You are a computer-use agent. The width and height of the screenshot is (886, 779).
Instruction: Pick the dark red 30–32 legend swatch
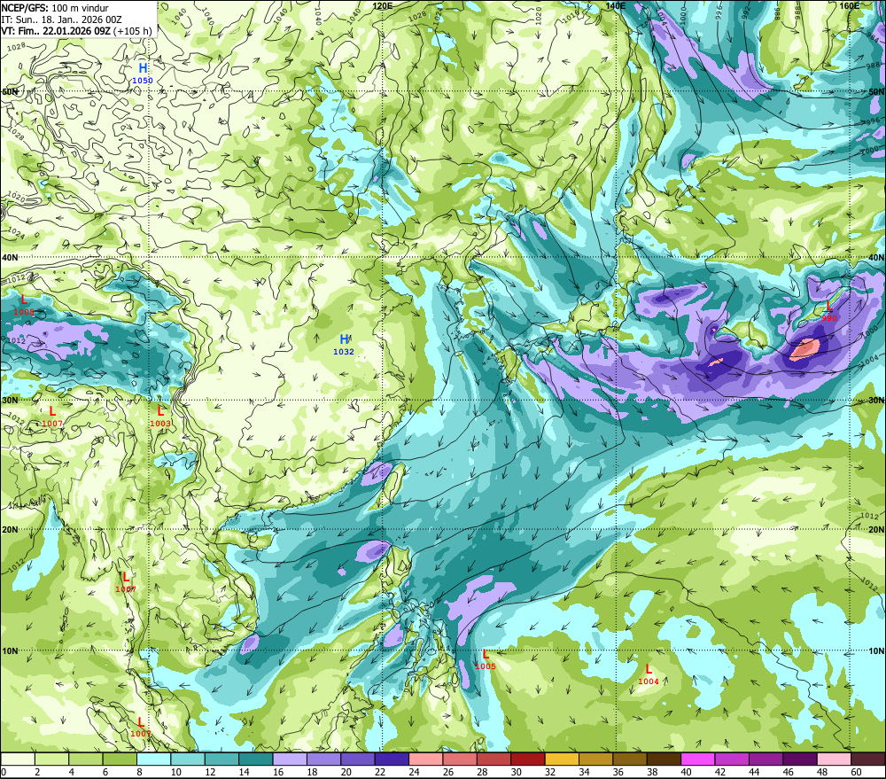528,759
